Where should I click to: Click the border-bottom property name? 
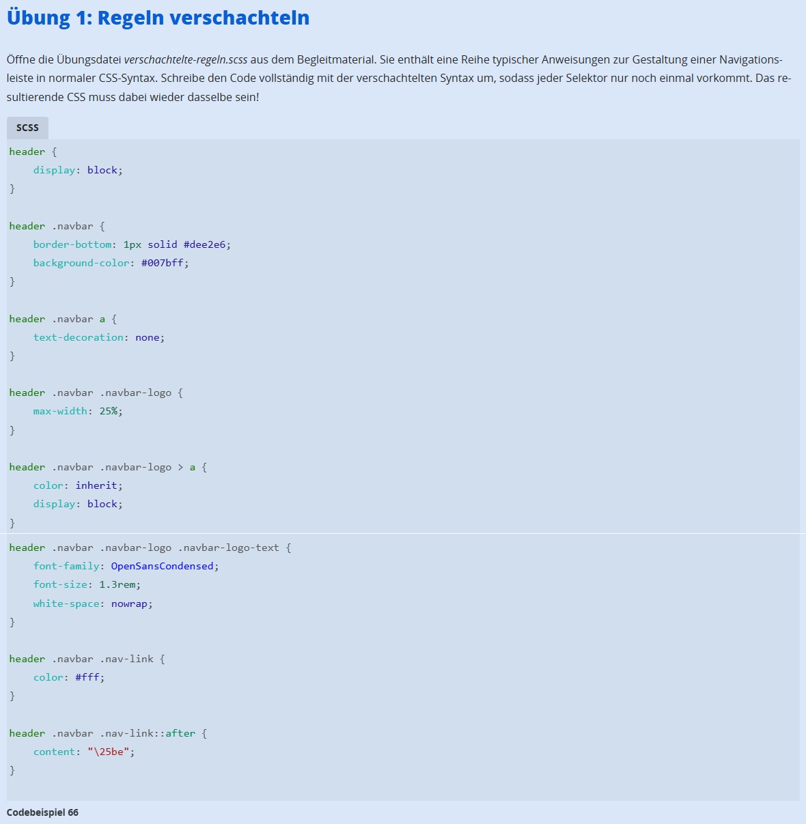[72, 244]
